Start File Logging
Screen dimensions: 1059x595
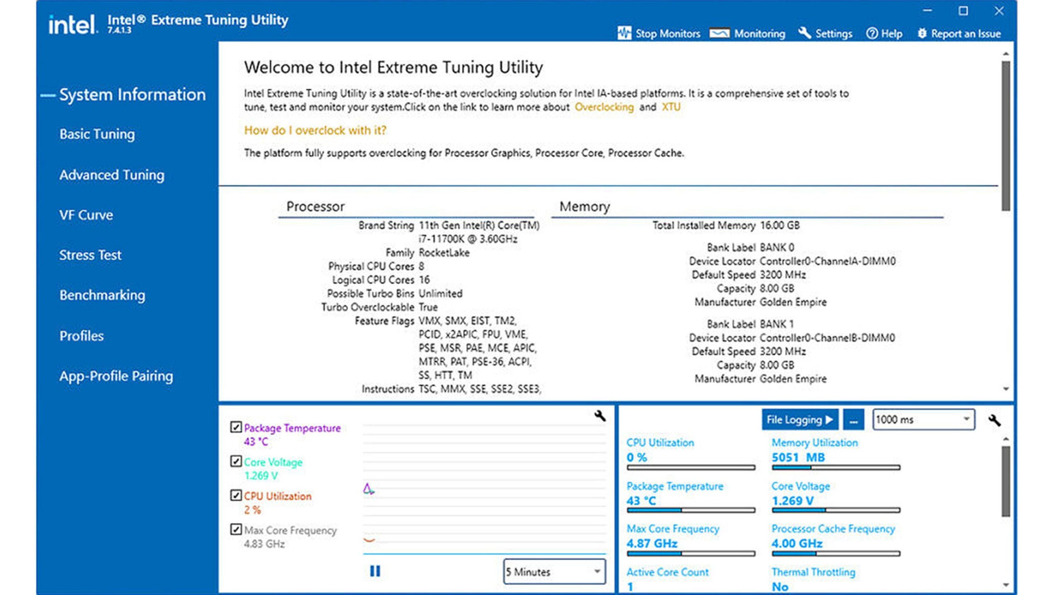[x=800, y=420]
